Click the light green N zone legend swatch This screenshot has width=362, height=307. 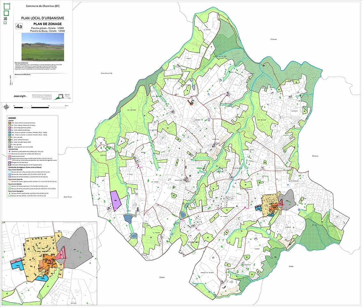point(9,137)
